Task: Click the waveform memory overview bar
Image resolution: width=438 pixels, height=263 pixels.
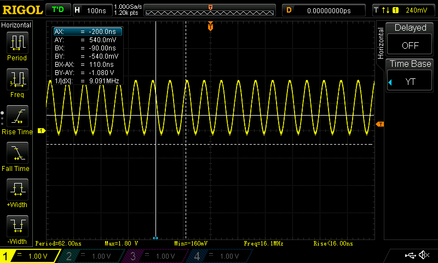Action: (x=210, y=10)
